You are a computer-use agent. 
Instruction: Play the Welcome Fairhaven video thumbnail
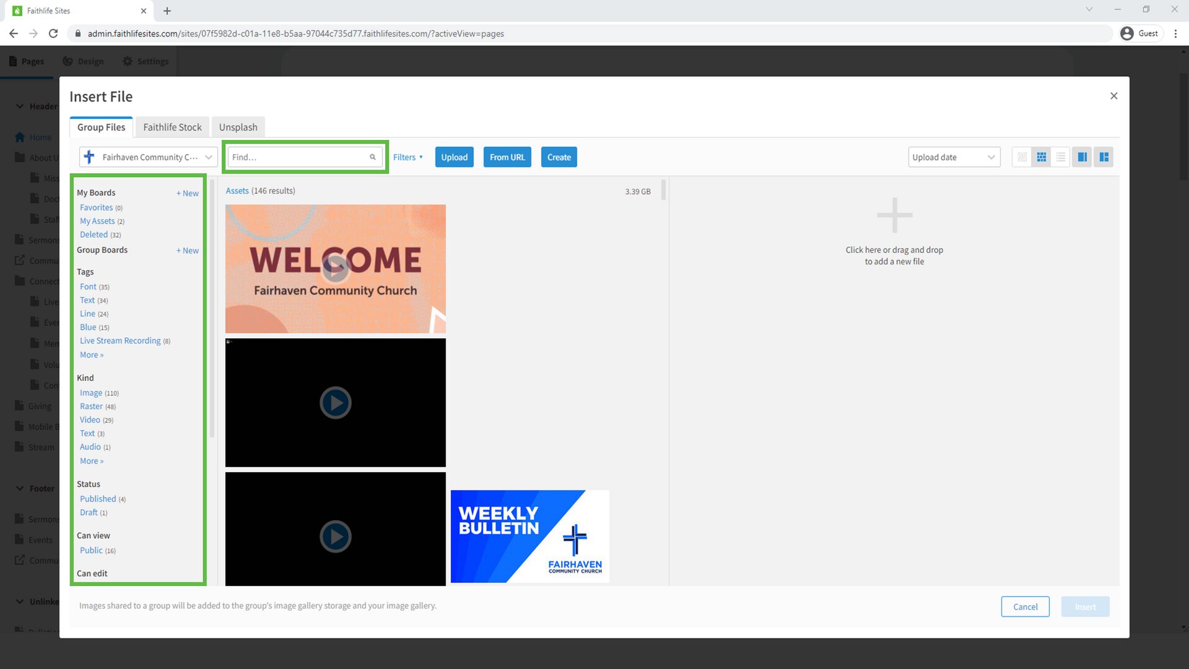(335, 268)
